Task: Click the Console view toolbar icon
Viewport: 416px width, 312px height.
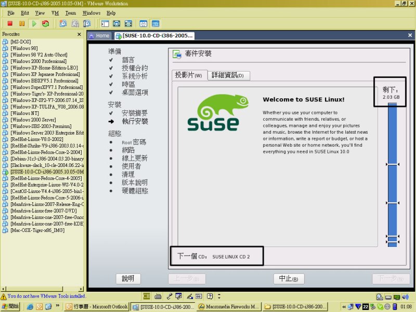Action: point(155,23)
